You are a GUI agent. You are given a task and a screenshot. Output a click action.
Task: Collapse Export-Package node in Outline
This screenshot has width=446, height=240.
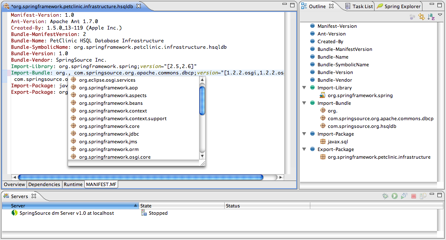point(304,149)
